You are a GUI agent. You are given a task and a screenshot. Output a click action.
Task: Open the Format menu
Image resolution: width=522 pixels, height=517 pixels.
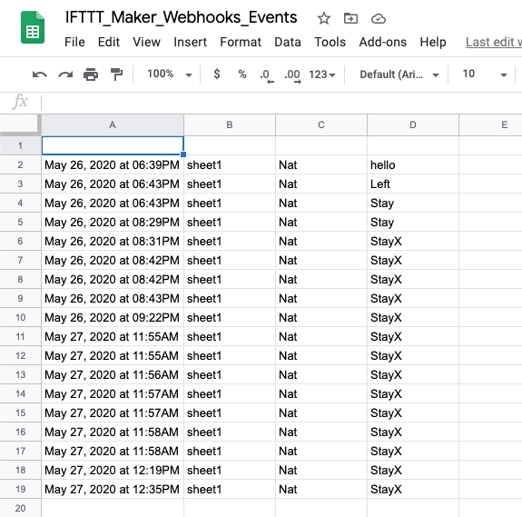coord(241,42)
